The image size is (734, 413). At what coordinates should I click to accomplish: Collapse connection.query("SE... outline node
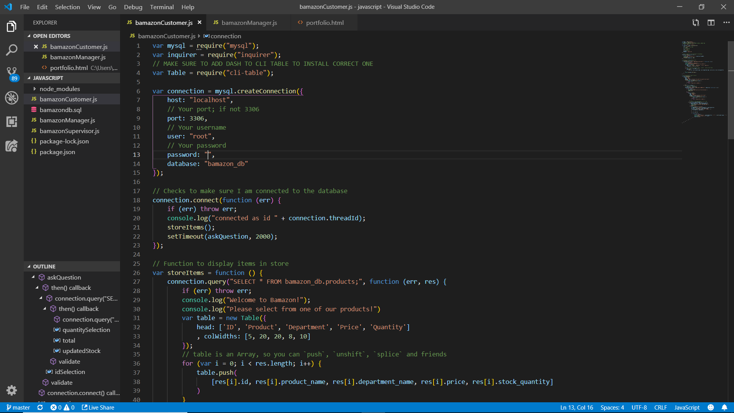(41, 298)
